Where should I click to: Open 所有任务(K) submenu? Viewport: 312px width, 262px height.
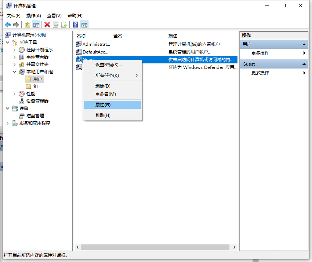[x=107, y=75]
